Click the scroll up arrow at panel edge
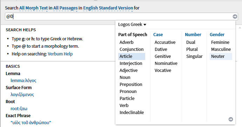 [240, 28]
